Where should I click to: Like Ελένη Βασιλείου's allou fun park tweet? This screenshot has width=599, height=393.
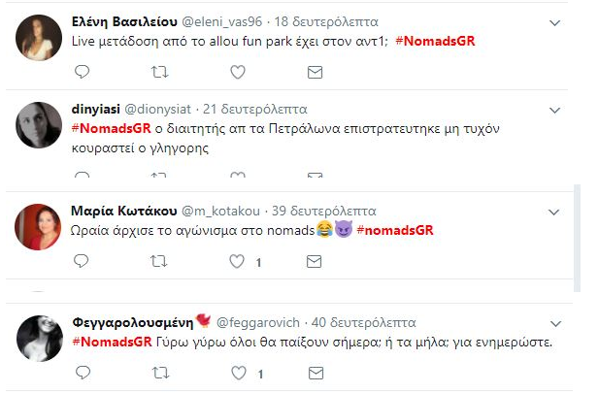tap(238, 72)
